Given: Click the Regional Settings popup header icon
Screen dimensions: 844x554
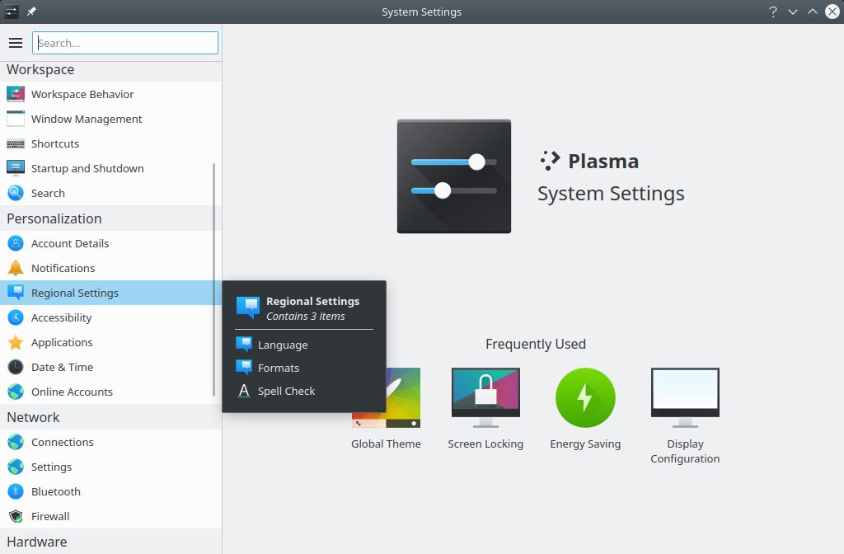Looking at the screenshot, I should [248, 308].
